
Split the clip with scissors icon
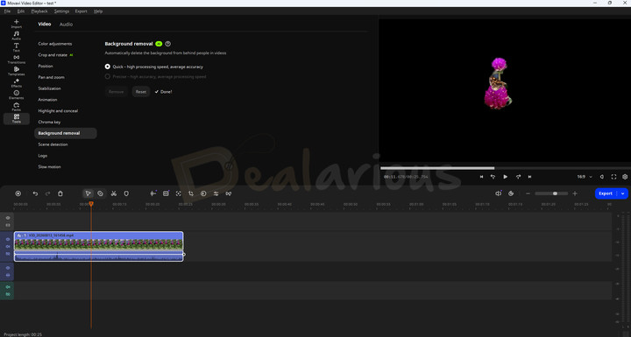[x=113, y=193]
